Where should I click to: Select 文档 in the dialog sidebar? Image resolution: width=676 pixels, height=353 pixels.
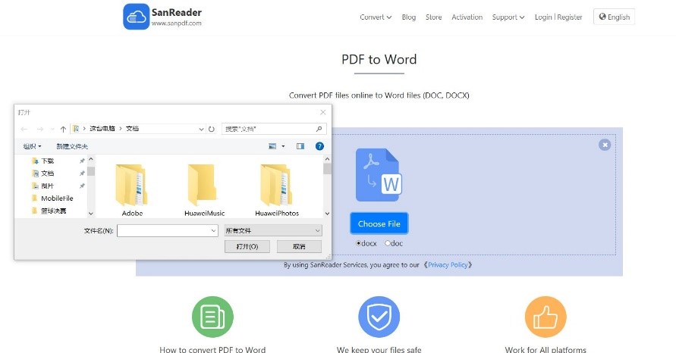click(48, 173)
